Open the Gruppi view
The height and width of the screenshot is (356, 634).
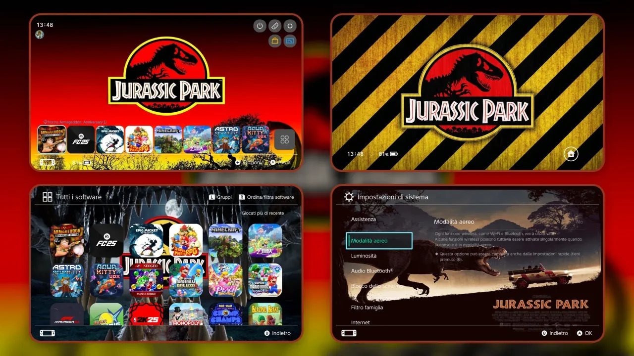coord(220,197)
